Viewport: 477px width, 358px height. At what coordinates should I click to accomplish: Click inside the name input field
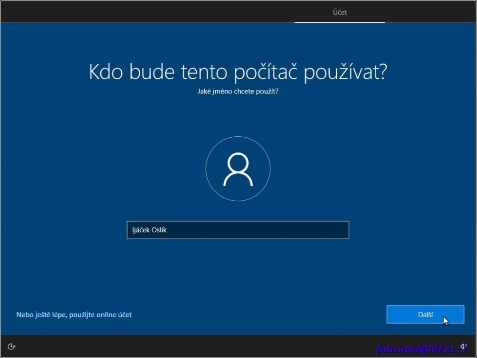point(238,229)
